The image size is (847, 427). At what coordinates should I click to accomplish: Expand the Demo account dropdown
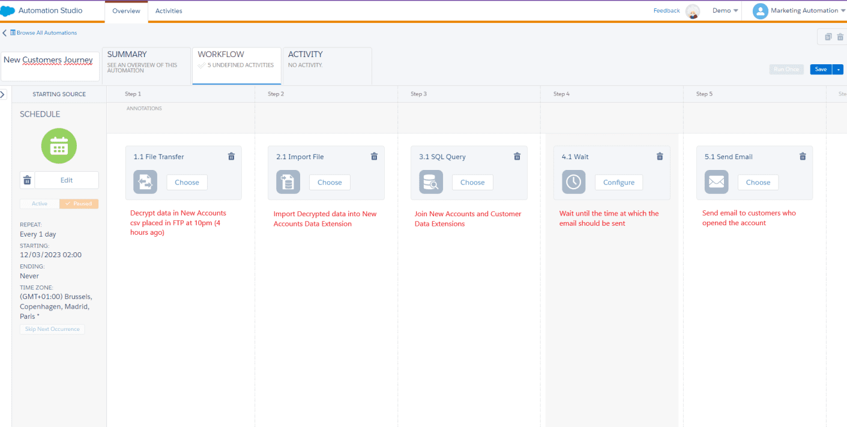pyautogui.click(x=725, y=11)
